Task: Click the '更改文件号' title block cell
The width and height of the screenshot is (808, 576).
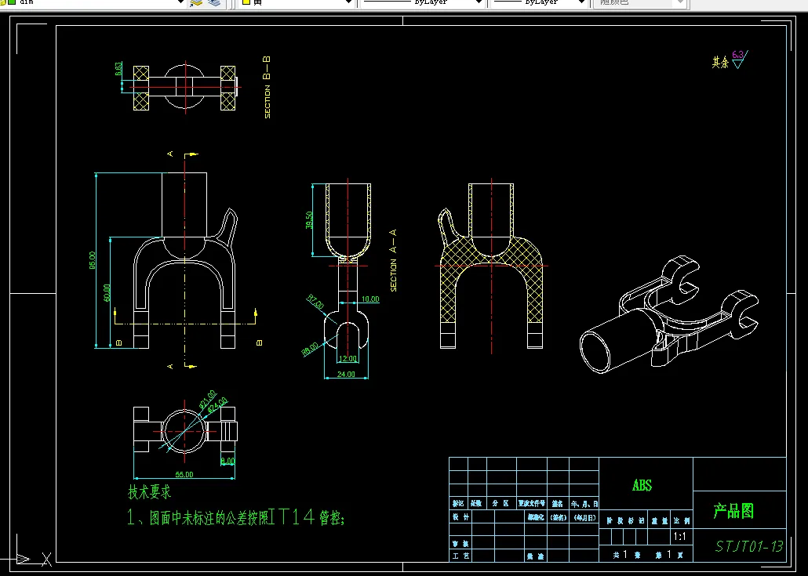Action: pyautogui.click(x=532, y=503)
